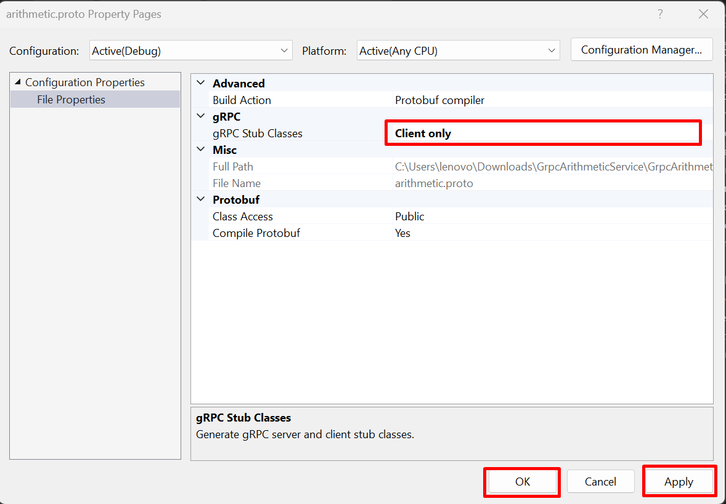The width and height of the screenshot is (726, 504).
Task: Select the Build Action property row
Action: click(242, 100)
